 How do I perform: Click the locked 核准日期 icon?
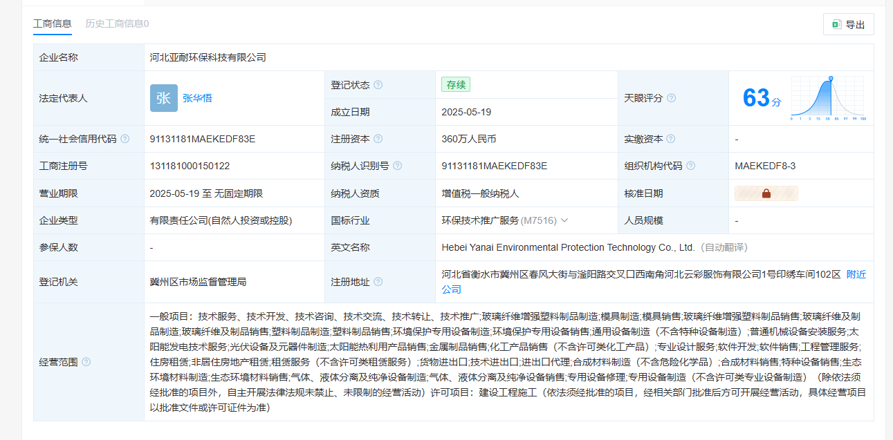coord(766,193)
